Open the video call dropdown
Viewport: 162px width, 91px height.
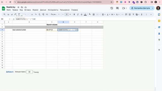(x=124, y=8)
